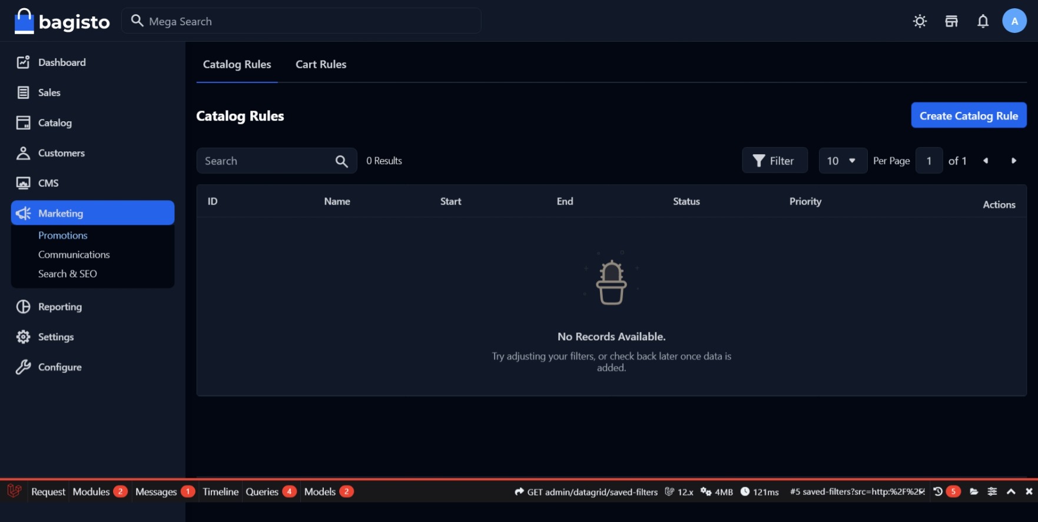This screenshot has height=522, width=1038.
Task: Open the admin avatar profile menu
Action: [1014, 21]
